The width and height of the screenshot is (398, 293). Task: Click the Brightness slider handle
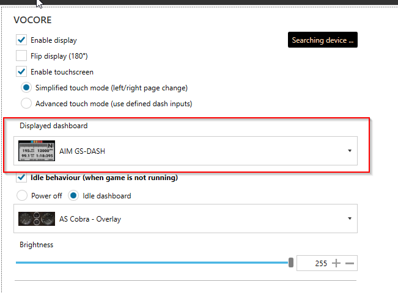tap(291, 262)
